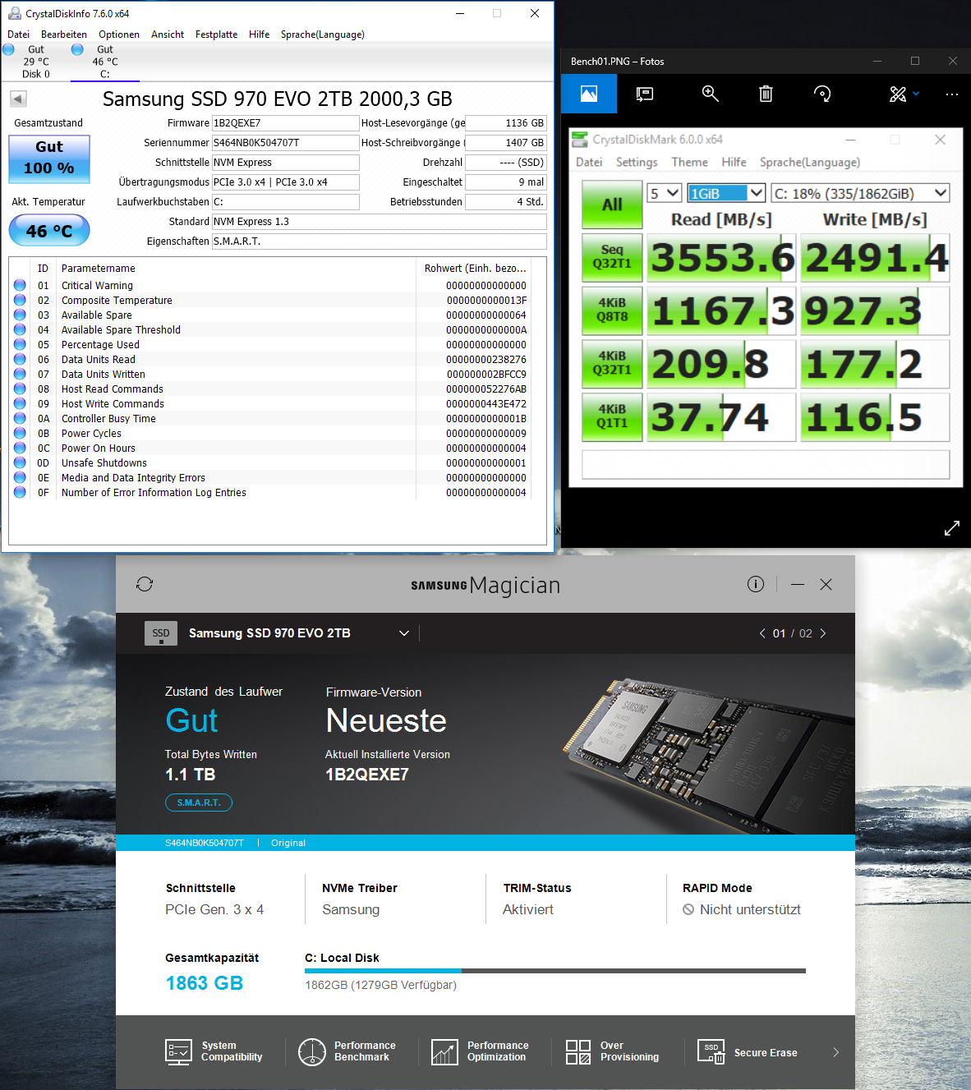The width and height of the screenshot is (971, 1090).
Task: Open Performance Optimization in Magician
Action: 480,1051
